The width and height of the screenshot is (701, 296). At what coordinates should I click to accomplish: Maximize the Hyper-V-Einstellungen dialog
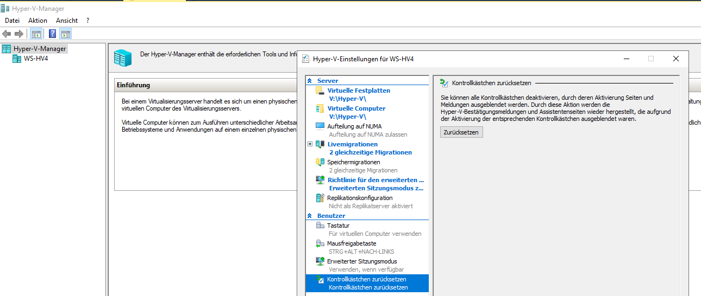point(651,59)
